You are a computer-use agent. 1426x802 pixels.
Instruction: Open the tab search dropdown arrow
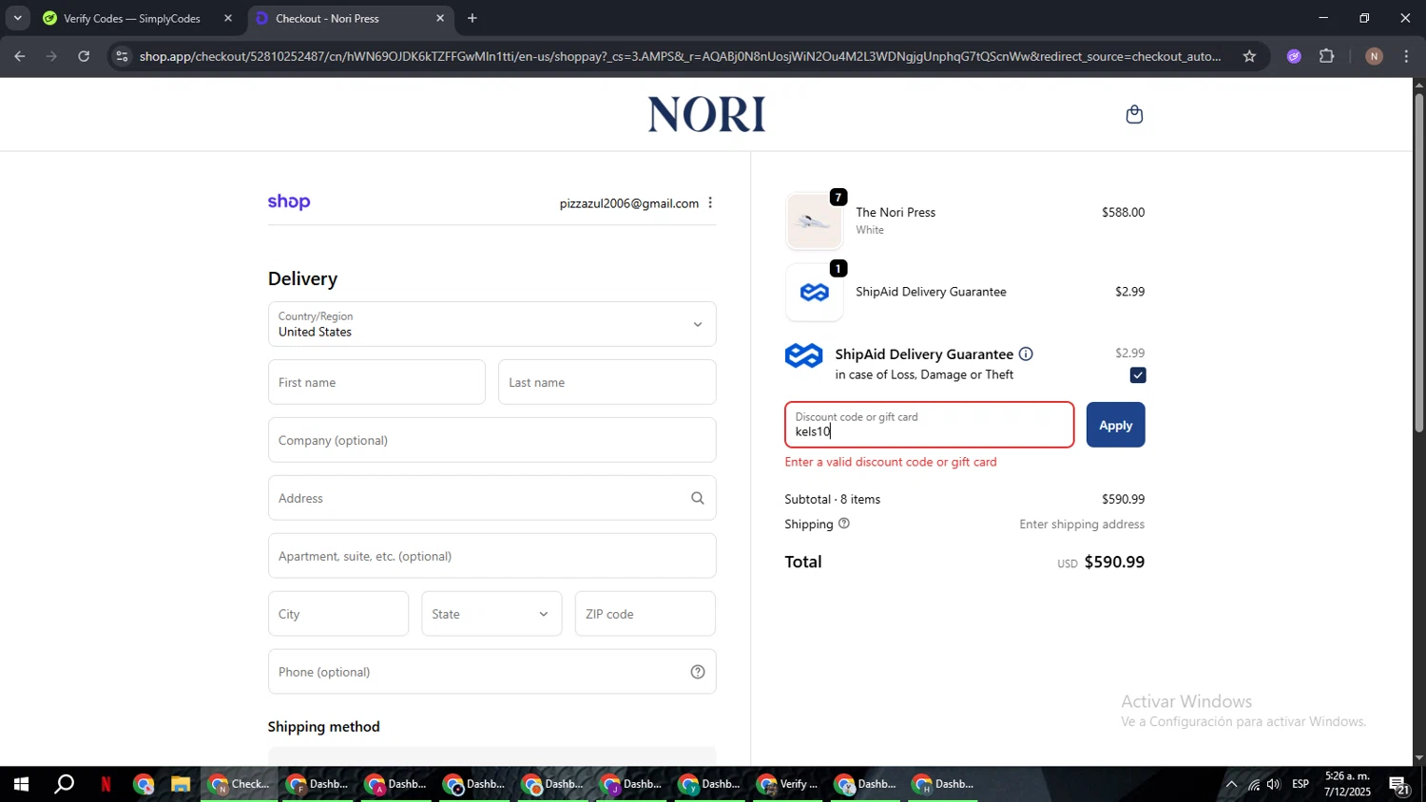(17, 18)
